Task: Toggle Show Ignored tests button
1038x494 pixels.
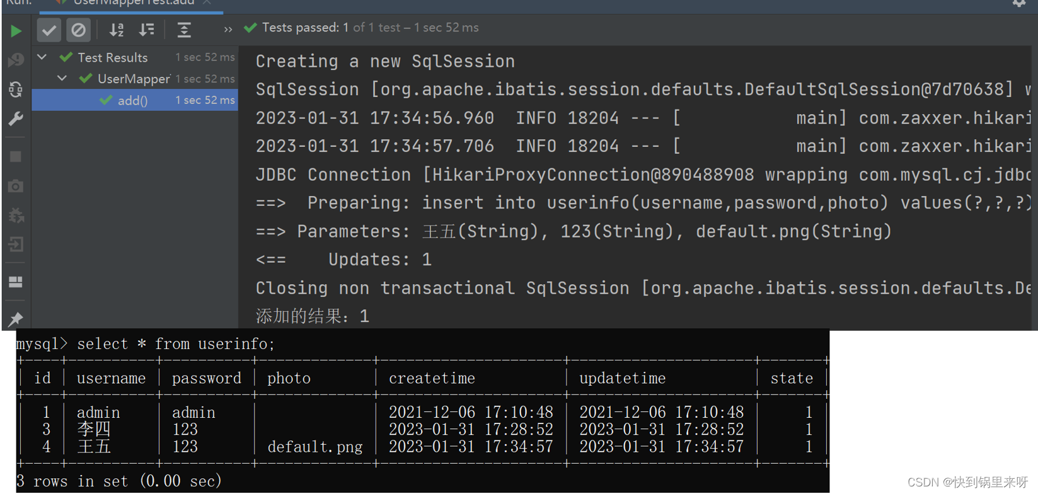Action: 78,30
